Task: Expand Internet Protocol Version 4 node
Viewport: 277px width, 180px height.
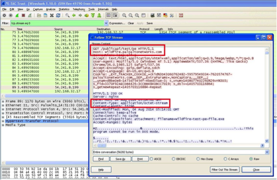Action: tap(3, 109)
